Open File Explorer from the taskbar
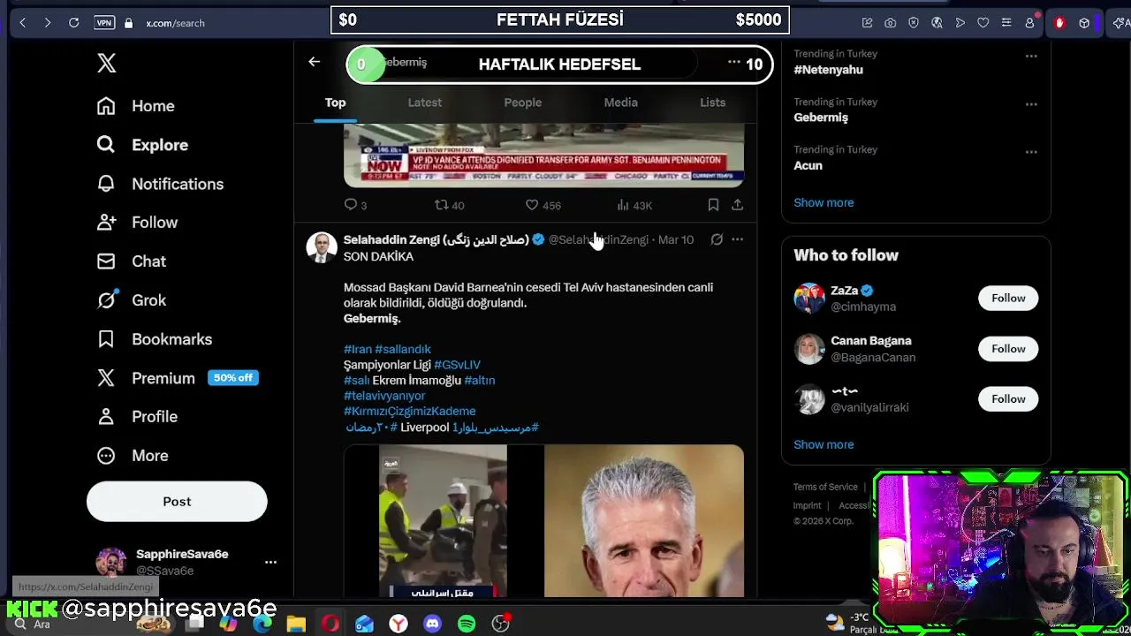Viewport: 1131px width, 636px height. (x=296, y=624)
